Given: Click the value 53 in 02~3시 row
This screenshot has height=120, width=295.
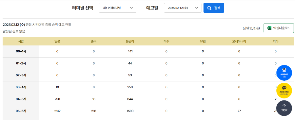Looking at the screenshot, I should click(130, 75).
